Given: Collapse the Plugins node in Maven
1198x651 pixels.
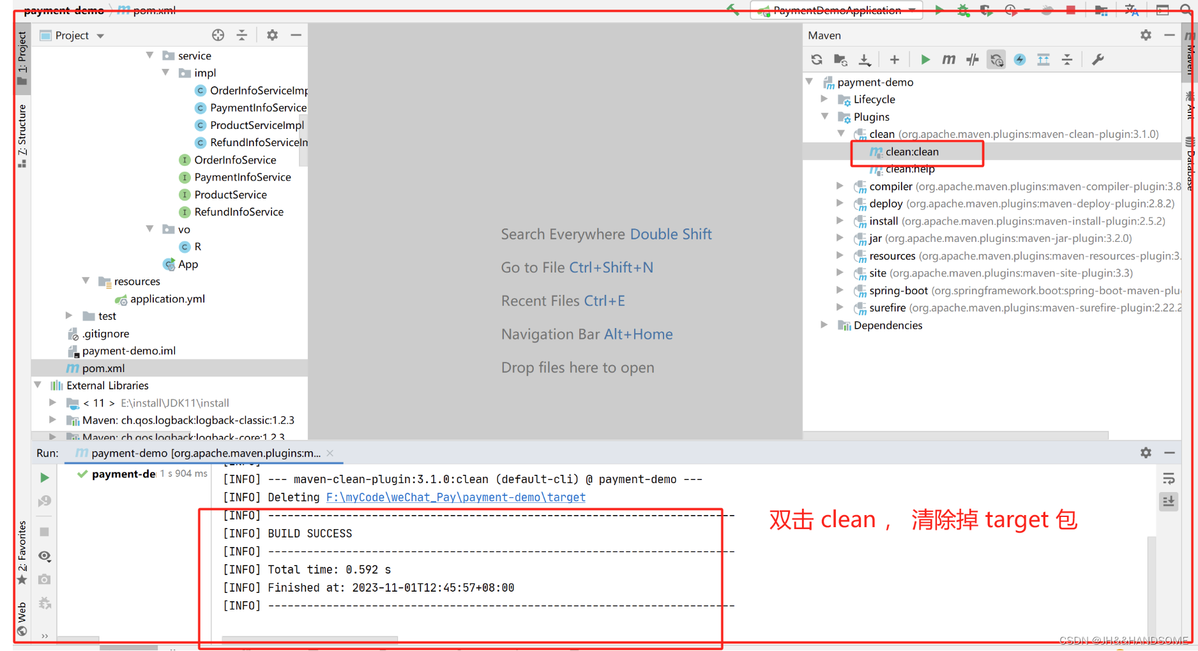Looking at the screenshot, I should pos(824,117).
